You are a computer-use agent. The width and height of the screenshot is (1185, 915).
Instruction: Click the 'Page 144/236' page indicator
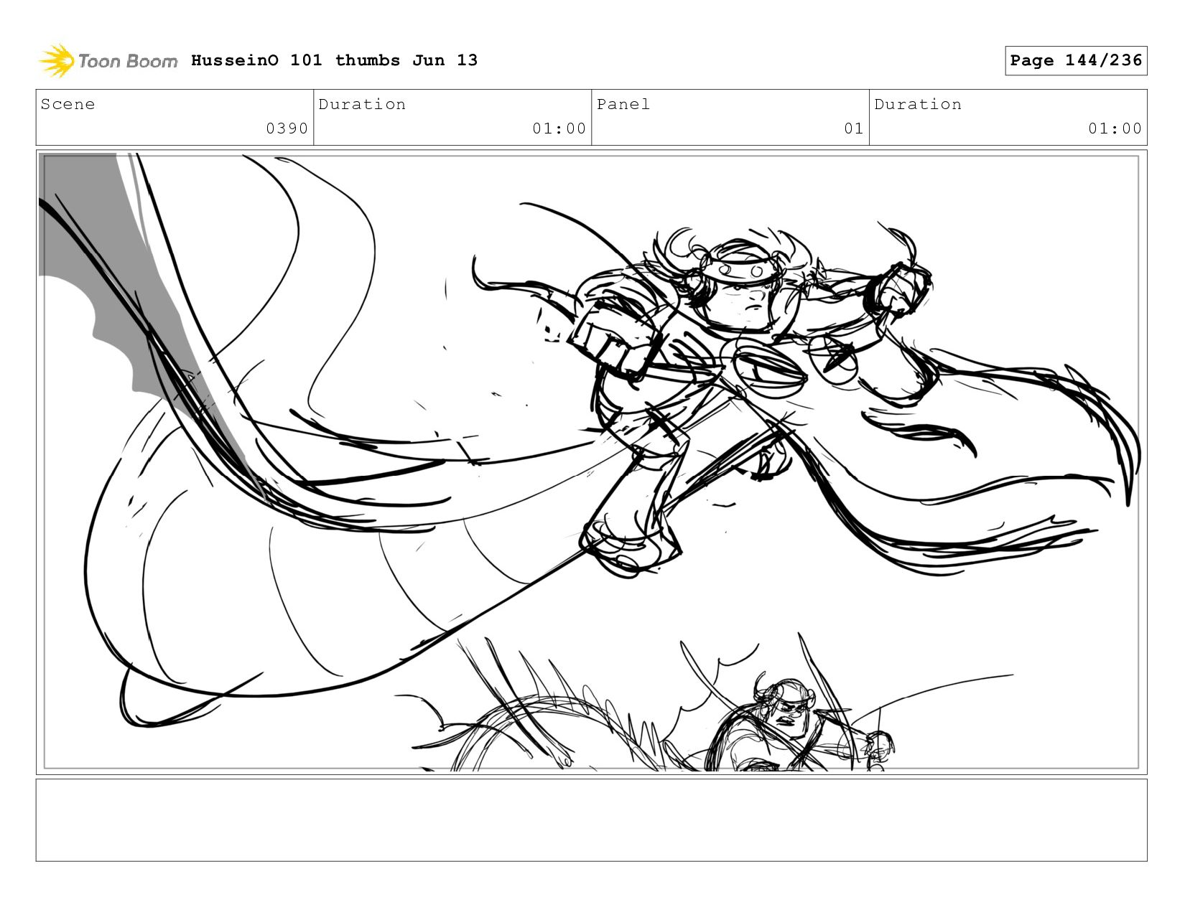pos(1076,60)
